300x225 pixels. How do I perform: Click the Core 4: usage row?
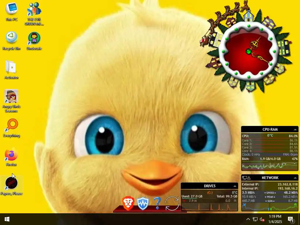point(270,151)
